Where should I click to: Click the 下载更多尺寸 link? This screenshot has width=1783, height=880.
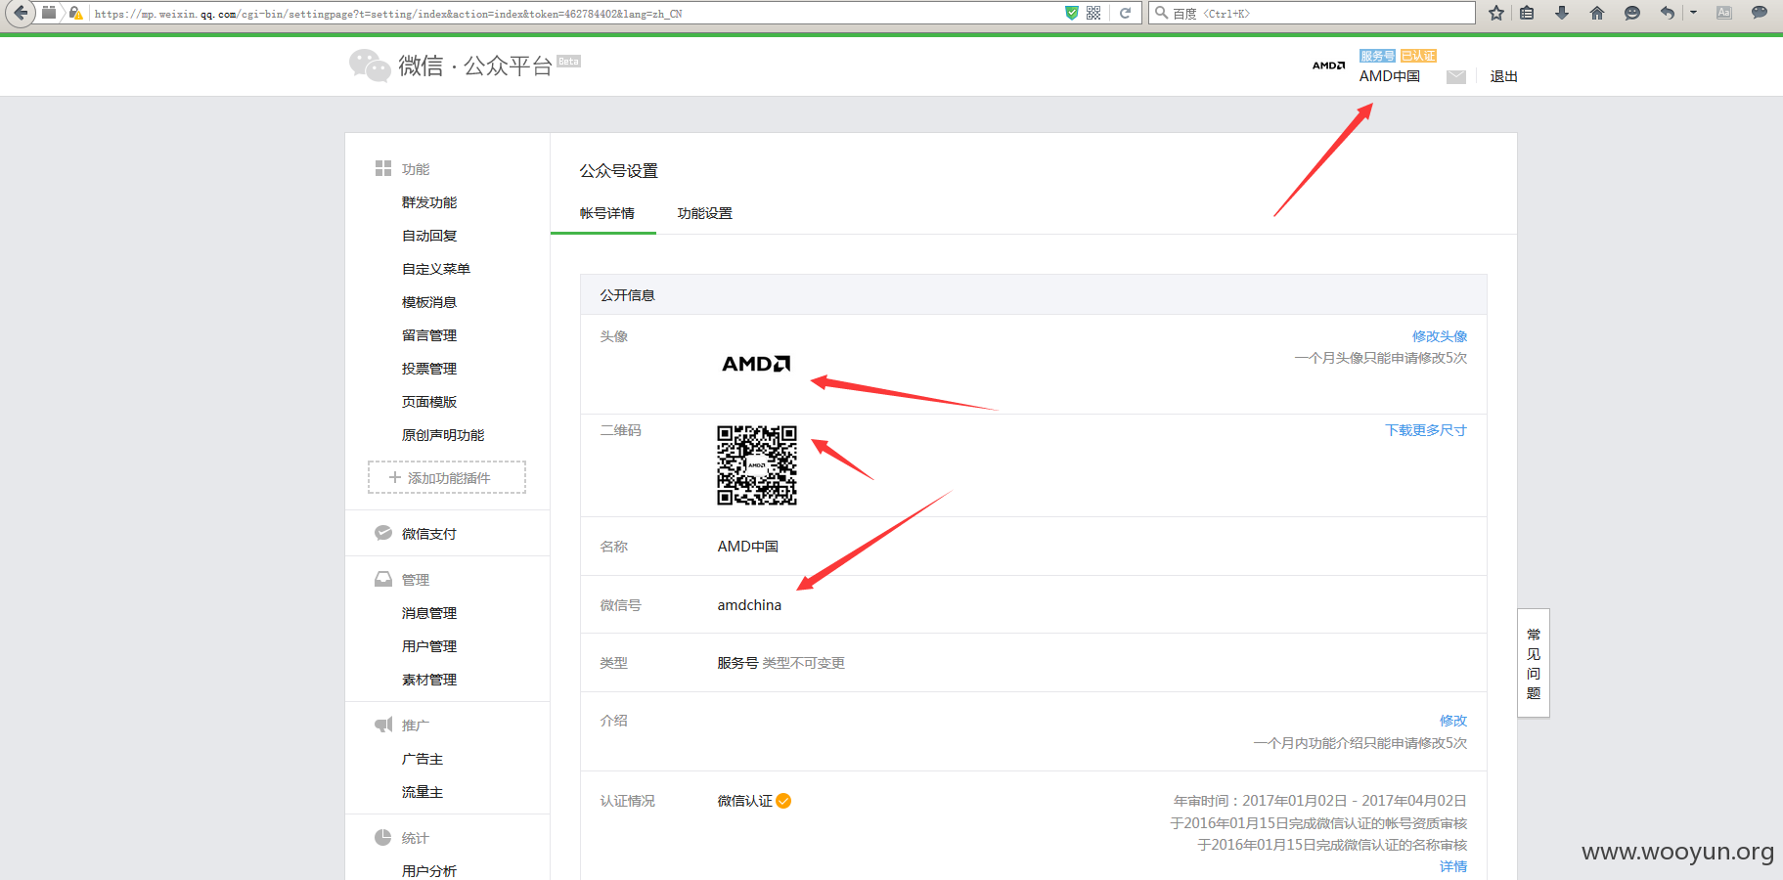tap(1426, 430)
